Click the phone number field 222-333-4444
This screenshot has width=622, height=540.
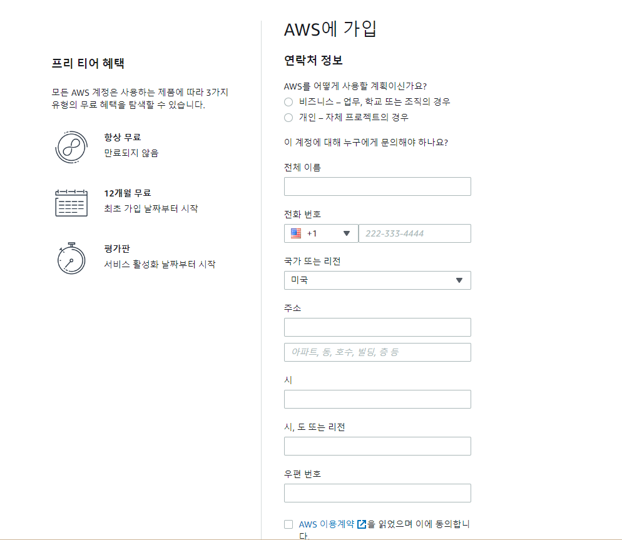coord(414,233)
